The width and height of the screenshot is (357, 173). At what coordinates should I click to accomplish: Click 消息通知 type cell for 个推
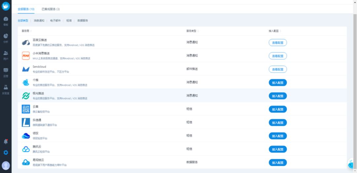coord(192,82)
